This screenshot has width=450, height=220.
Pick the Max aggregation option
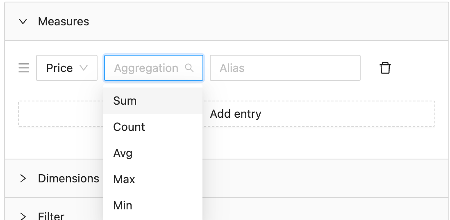(153, 180)
